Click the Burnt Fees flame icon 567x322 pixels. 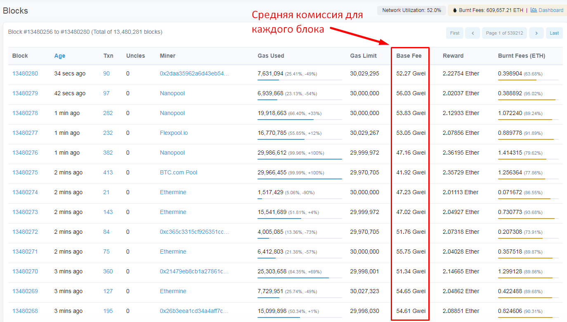[455, 10]
